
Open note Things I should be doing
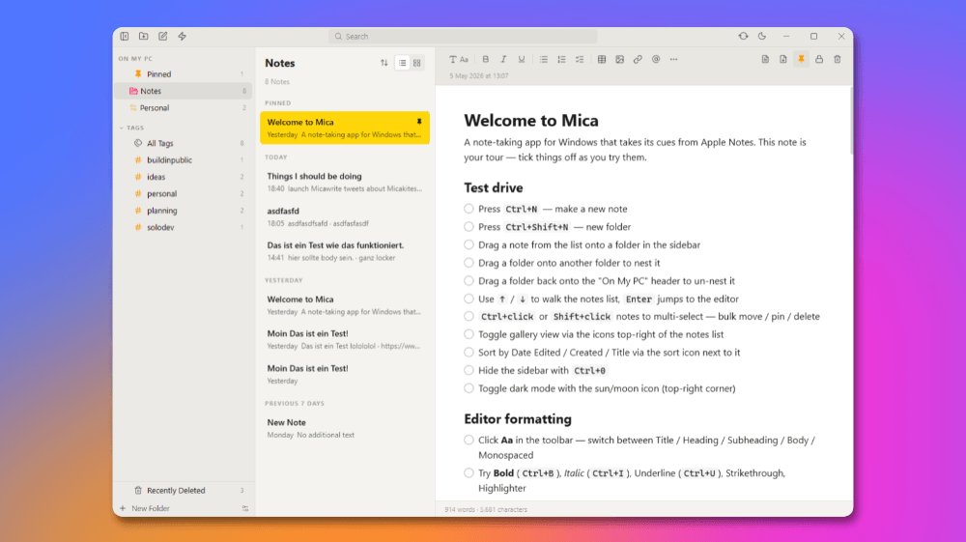point(345,182)
